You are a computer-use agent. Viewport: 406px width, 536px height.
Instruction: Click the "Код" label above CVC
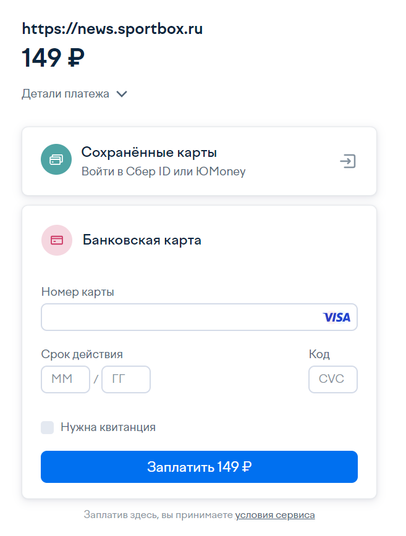(319, 354)
